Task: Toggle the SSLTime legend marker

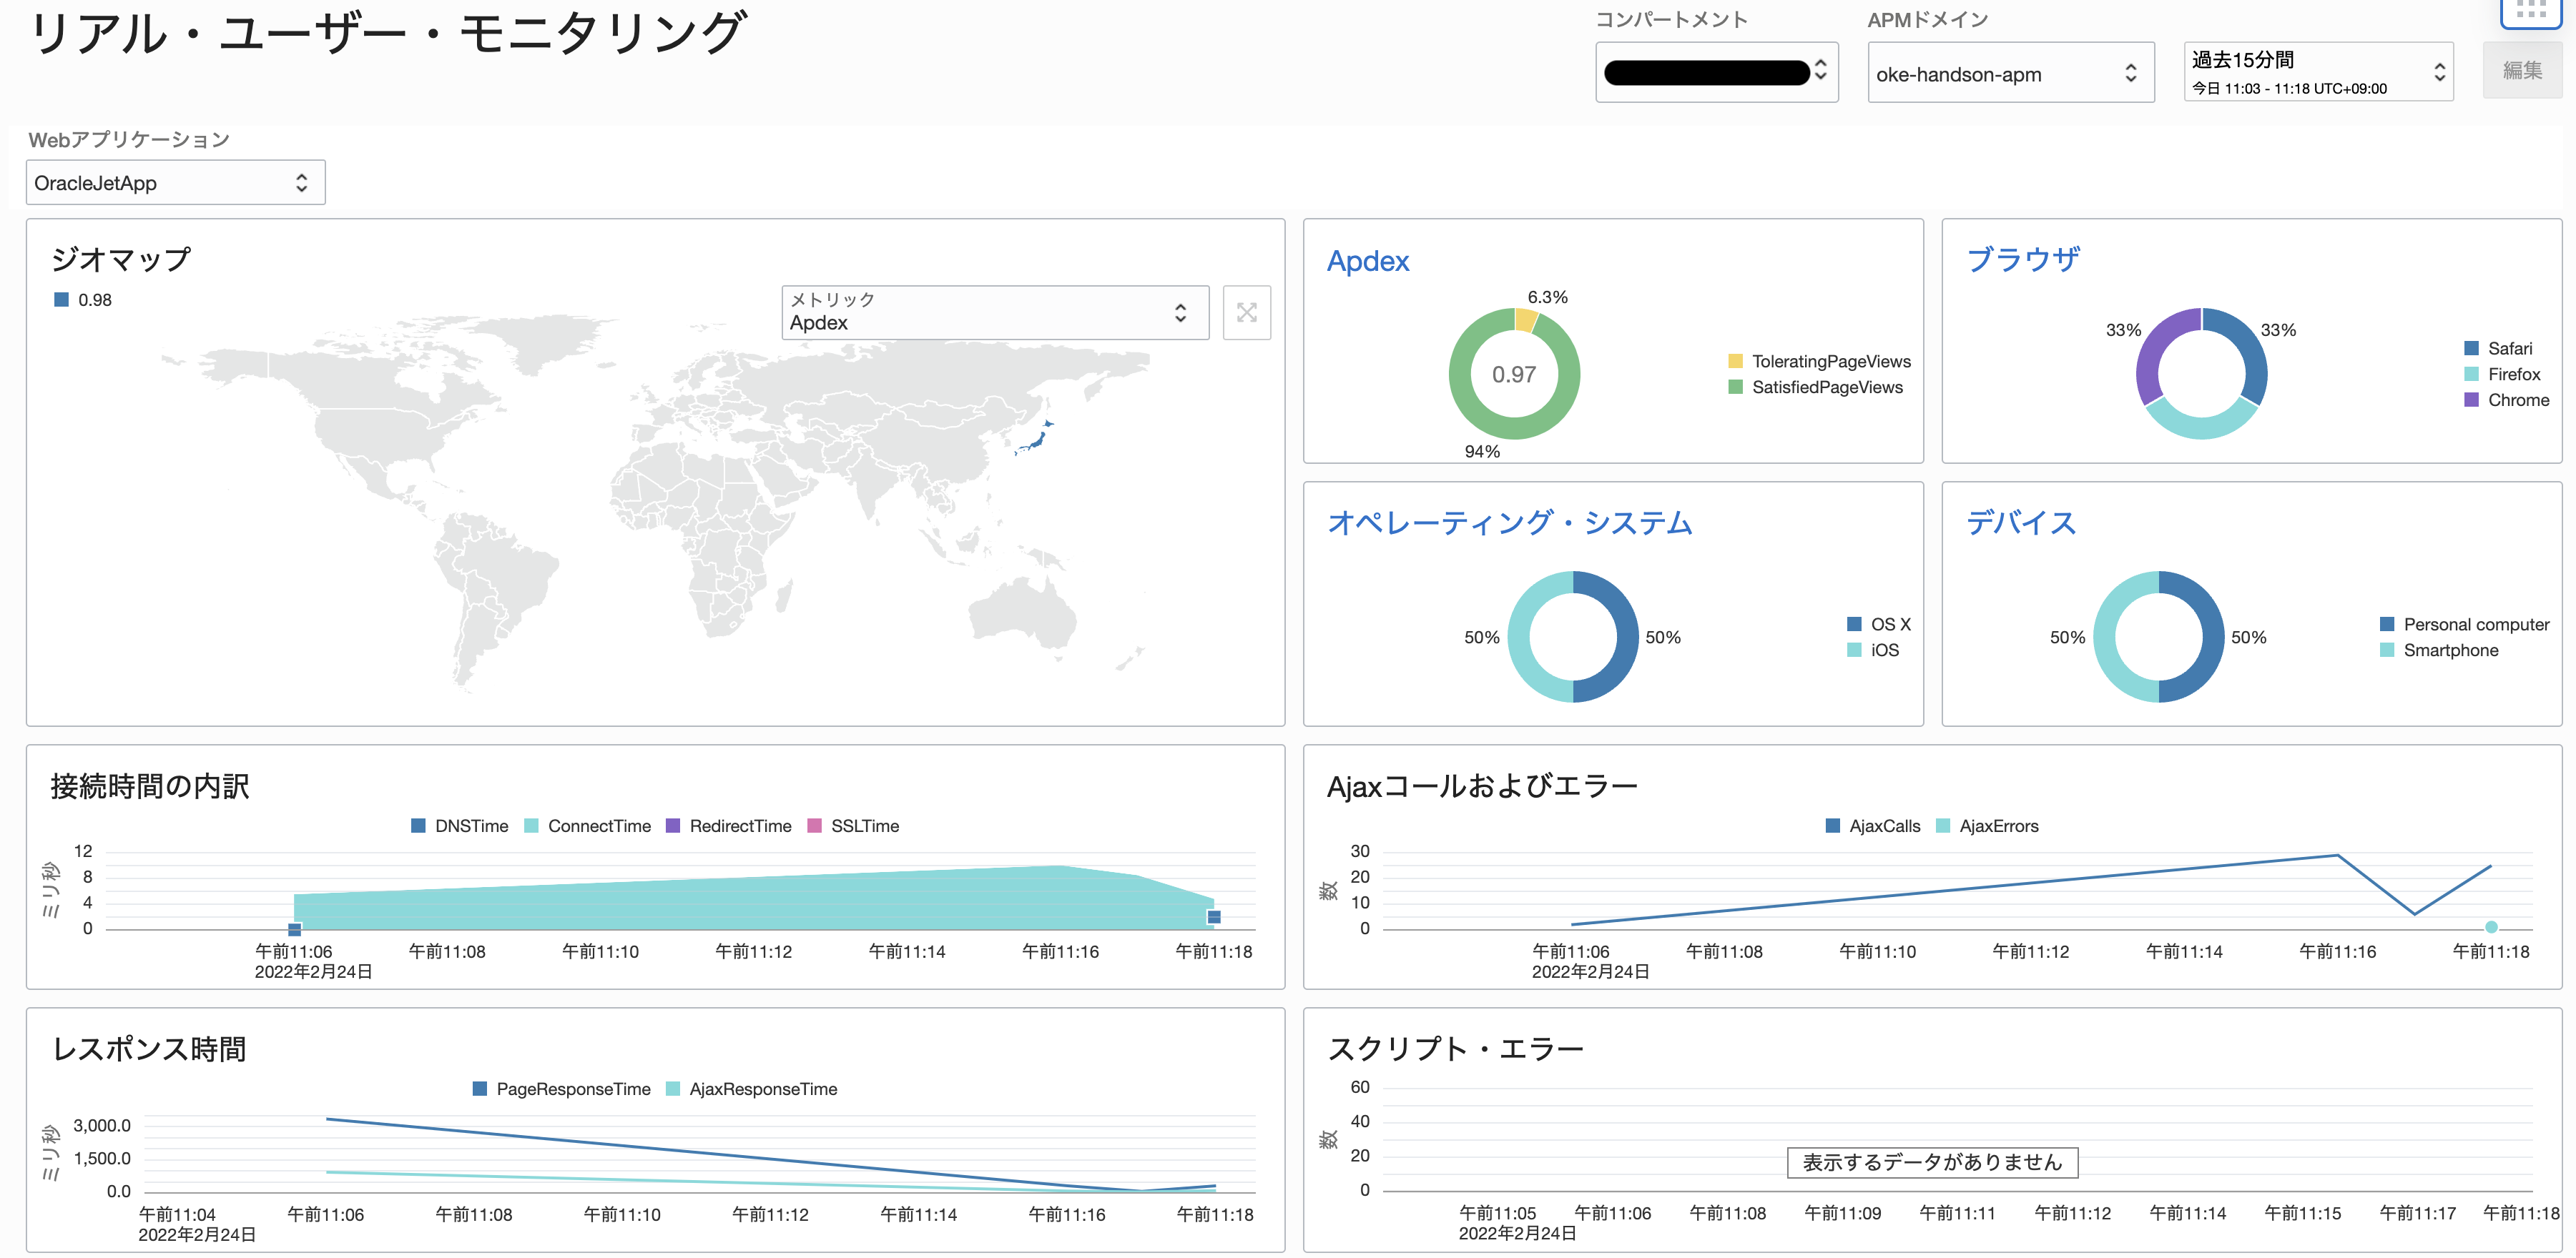Action: pos(814,826)
